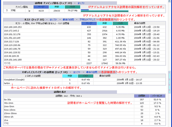
Task: Select the Googlebot (Google) robot entry
Action: (14, 80)
